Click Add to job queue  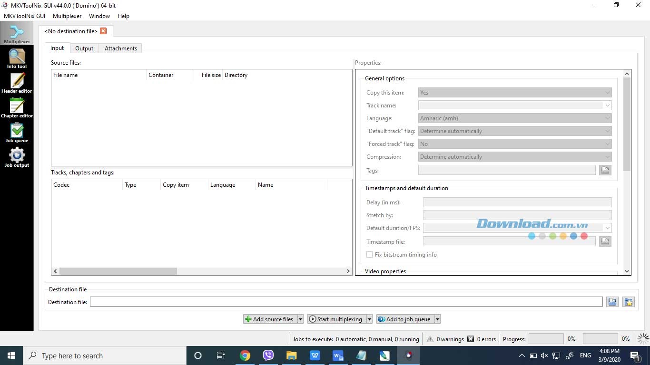(x=404, y=319)
